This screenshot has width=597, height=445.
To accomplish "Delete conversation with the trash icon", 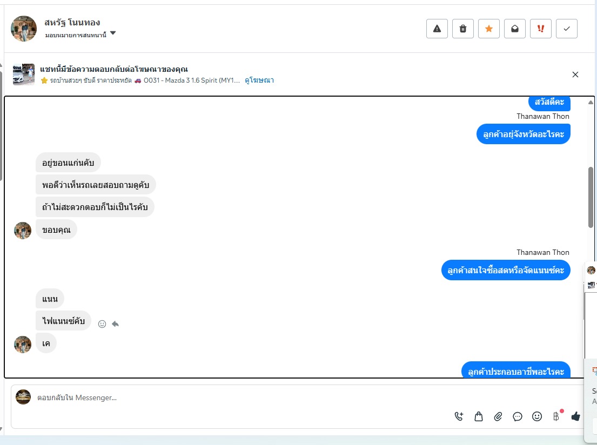I will click(x=463, y=29).
